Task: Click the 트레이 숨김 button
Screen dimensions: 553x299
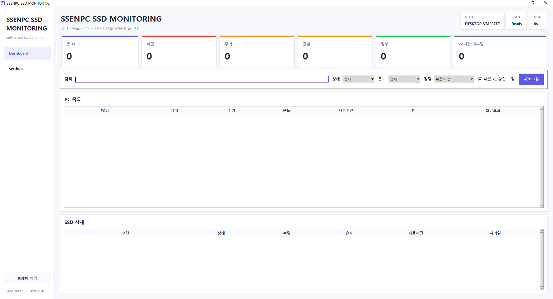Action: point(27,278)
